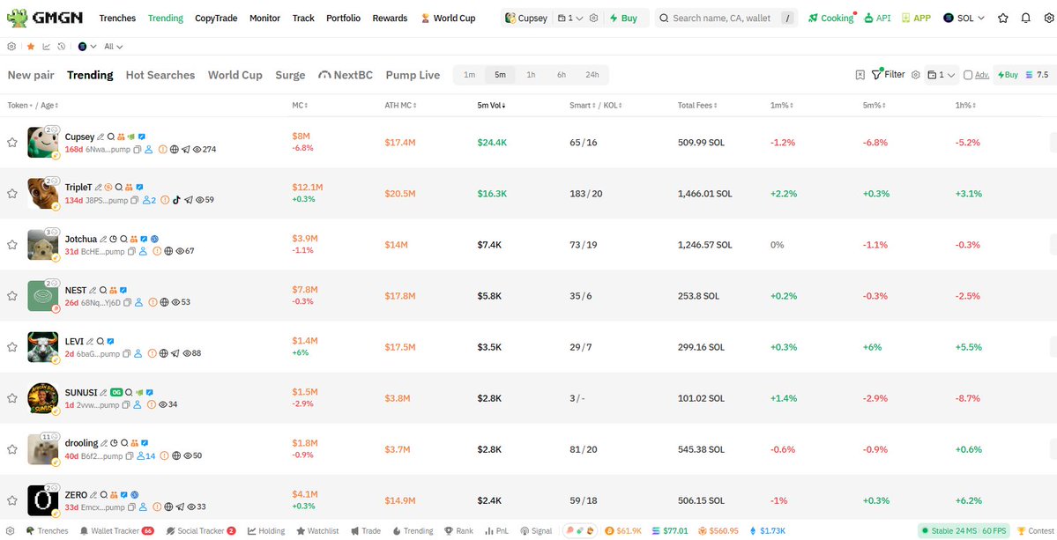This screenshot has height=540, width=1057.
Task: Sort by 1h% column
Action: (965, 105)
